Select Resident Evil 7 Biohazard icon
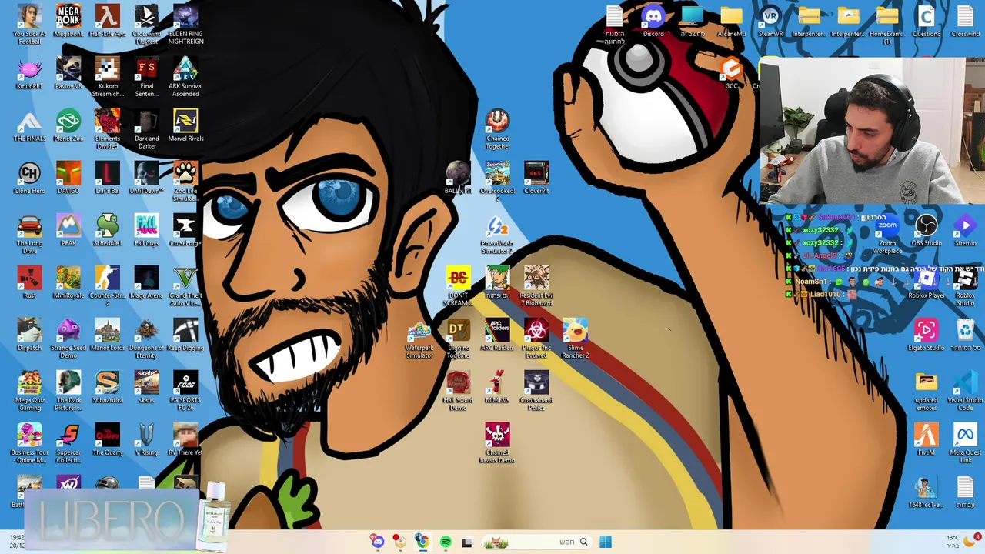 pos(536,286)
